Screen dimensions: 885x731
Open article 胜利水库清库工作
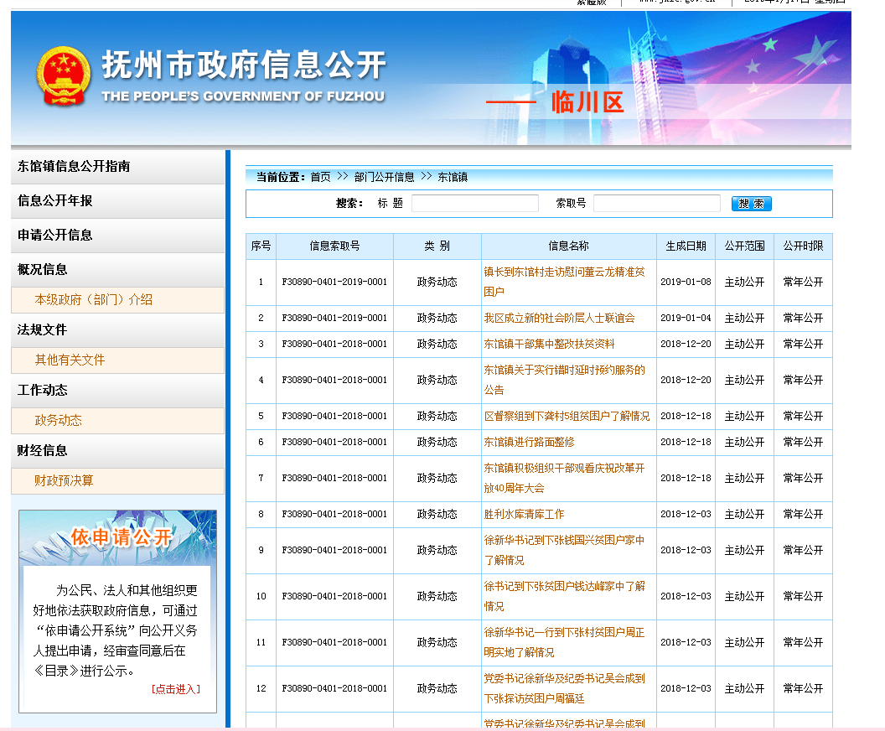524,514
